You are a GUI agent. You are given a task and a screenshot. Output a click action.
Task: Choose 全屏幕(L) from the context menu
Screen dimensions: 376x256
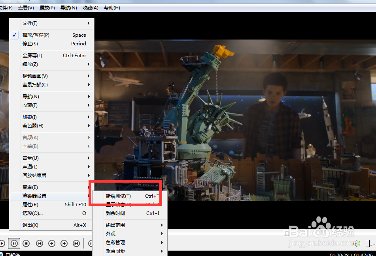click(51, 56)
